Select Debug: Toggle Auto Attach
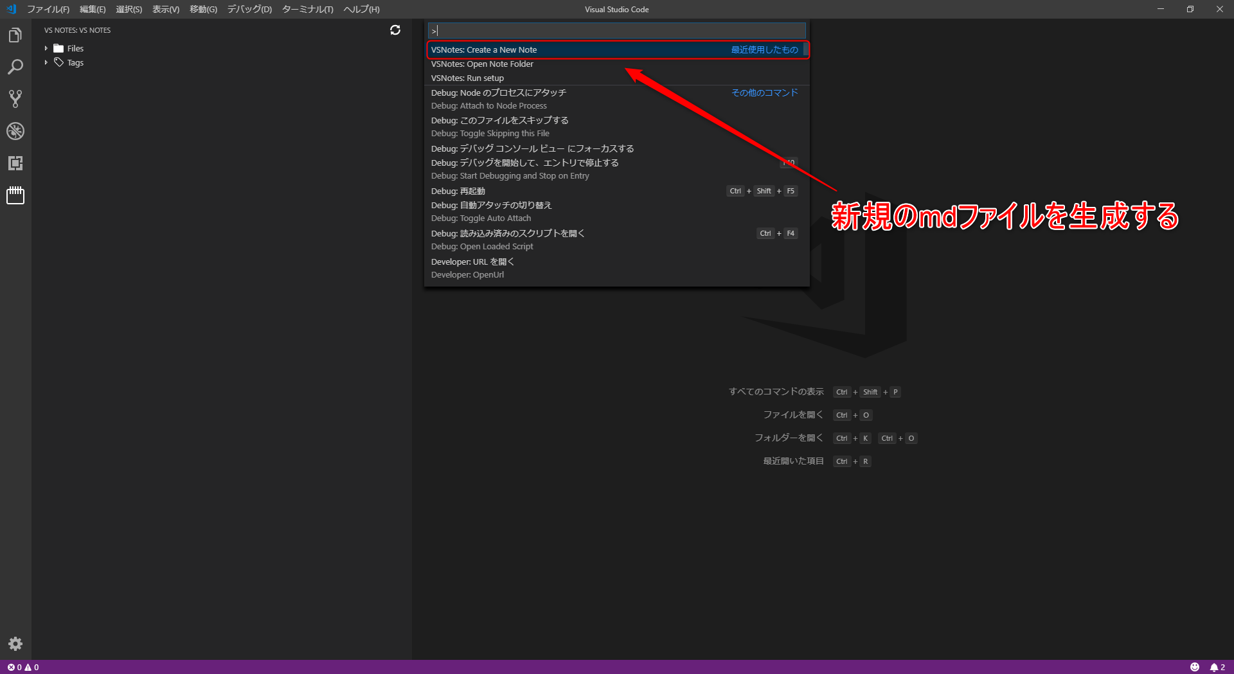 (x=617, y=211)
